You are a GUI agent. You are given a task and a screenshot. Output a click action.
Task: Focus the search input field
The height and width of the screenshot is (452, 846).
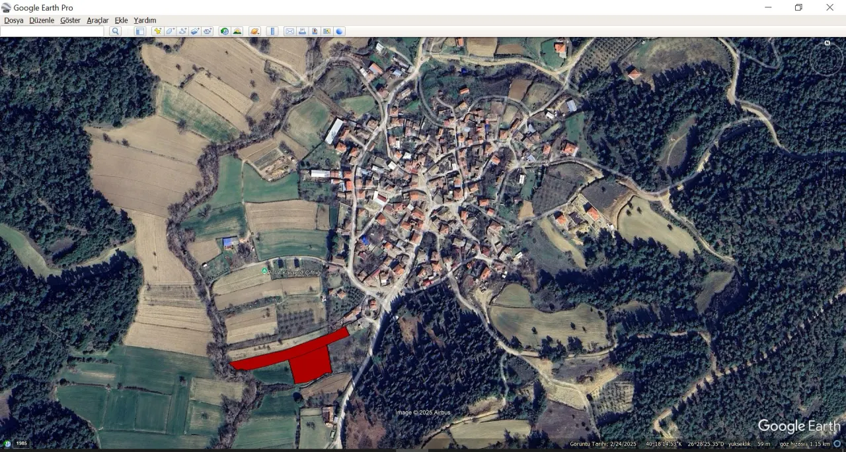click(x=52, y=31)
